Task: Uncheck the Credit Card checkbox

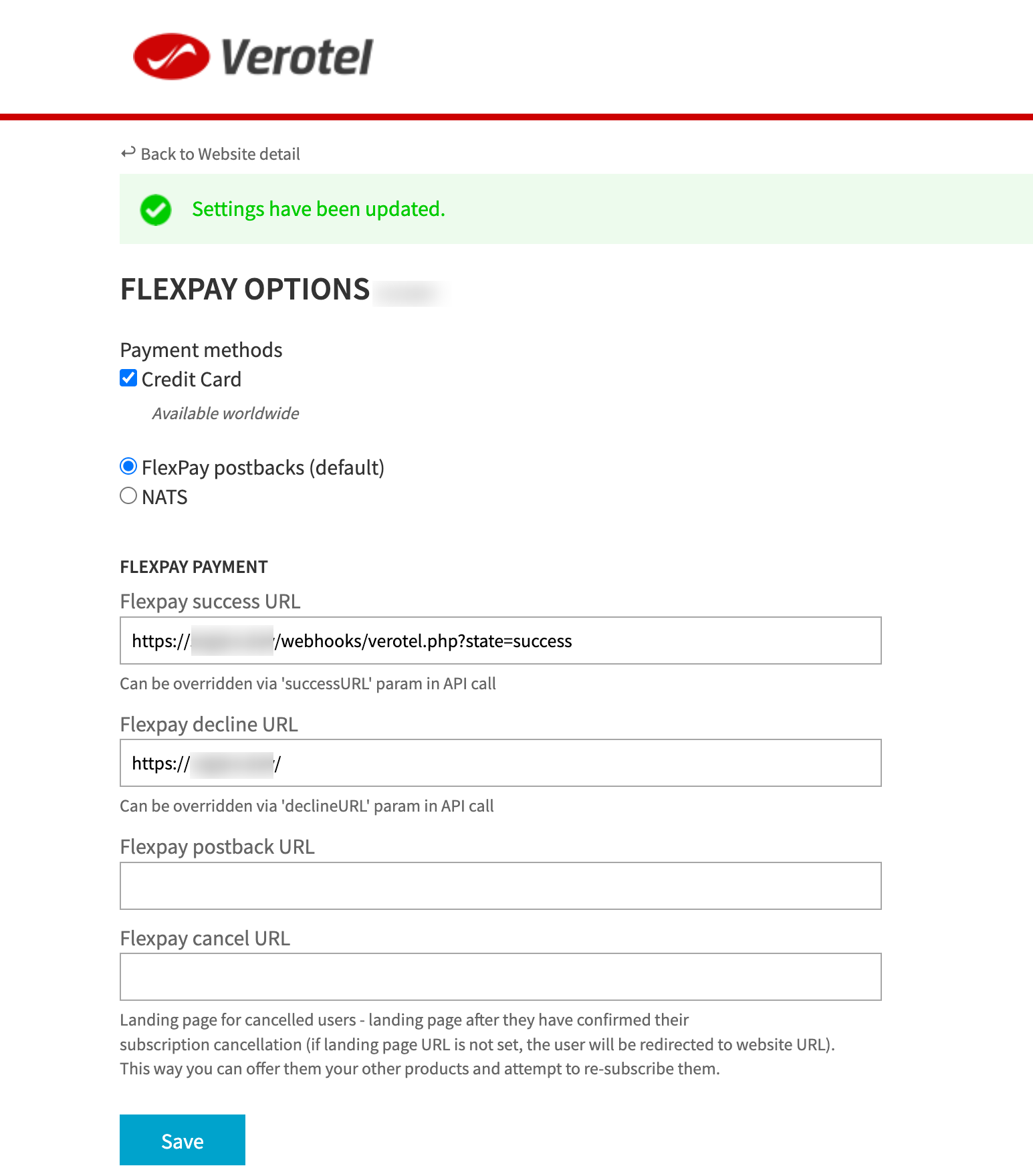Action: tap(128, 378)
